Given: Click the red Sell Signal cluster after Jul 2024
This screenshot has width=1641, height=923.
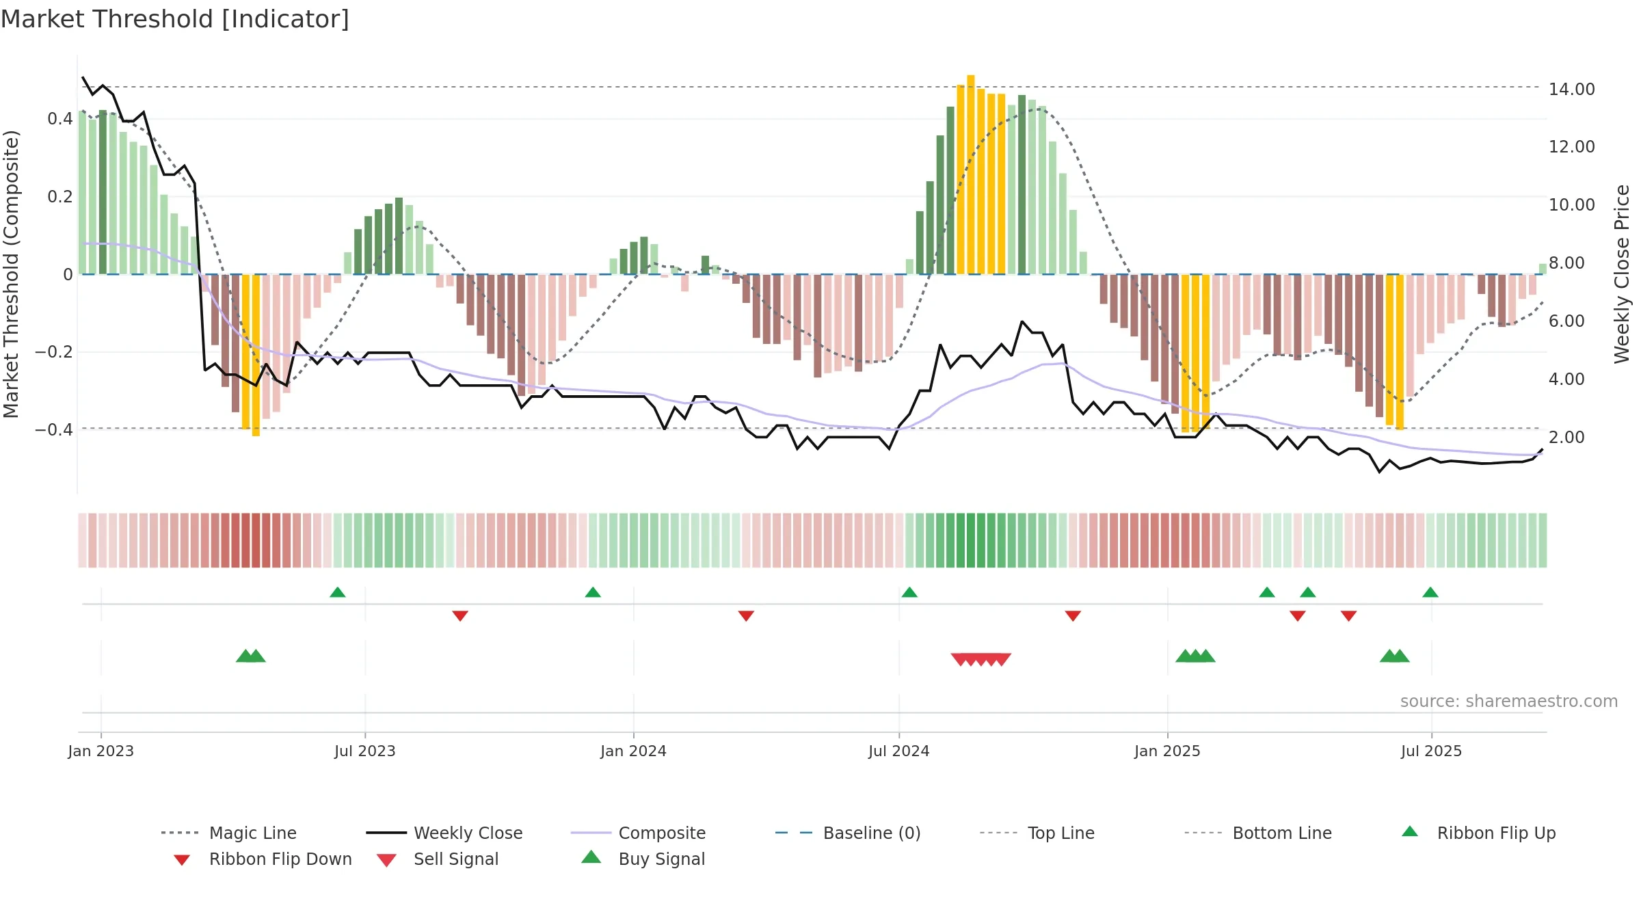Looking at the screenshot, I should point(981,660).
